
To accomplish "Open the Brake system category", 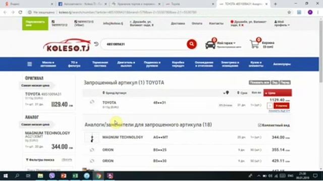I will coord(100,64).
